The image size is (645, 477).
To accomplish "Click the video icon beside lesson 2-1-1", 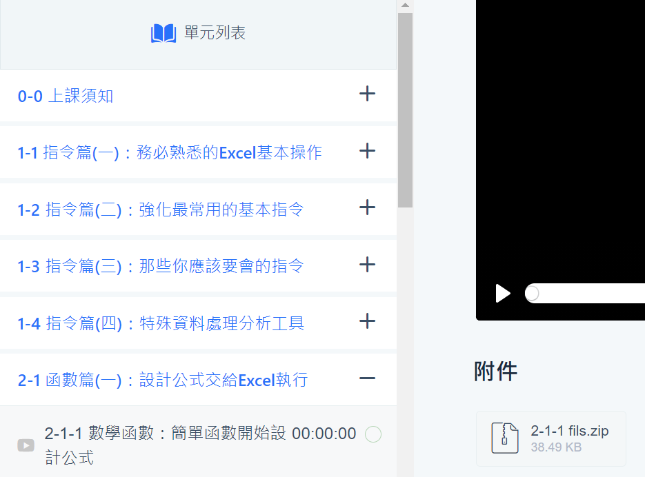I will point(26,445).
